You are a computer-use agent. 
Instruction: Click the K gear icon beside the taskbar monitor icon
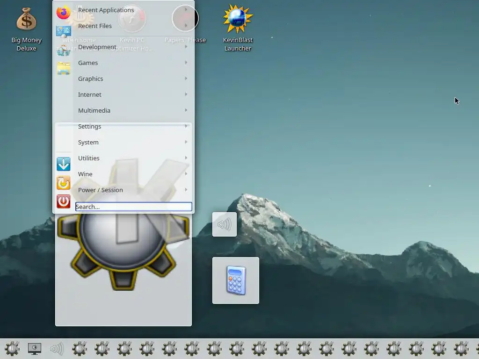12,349
